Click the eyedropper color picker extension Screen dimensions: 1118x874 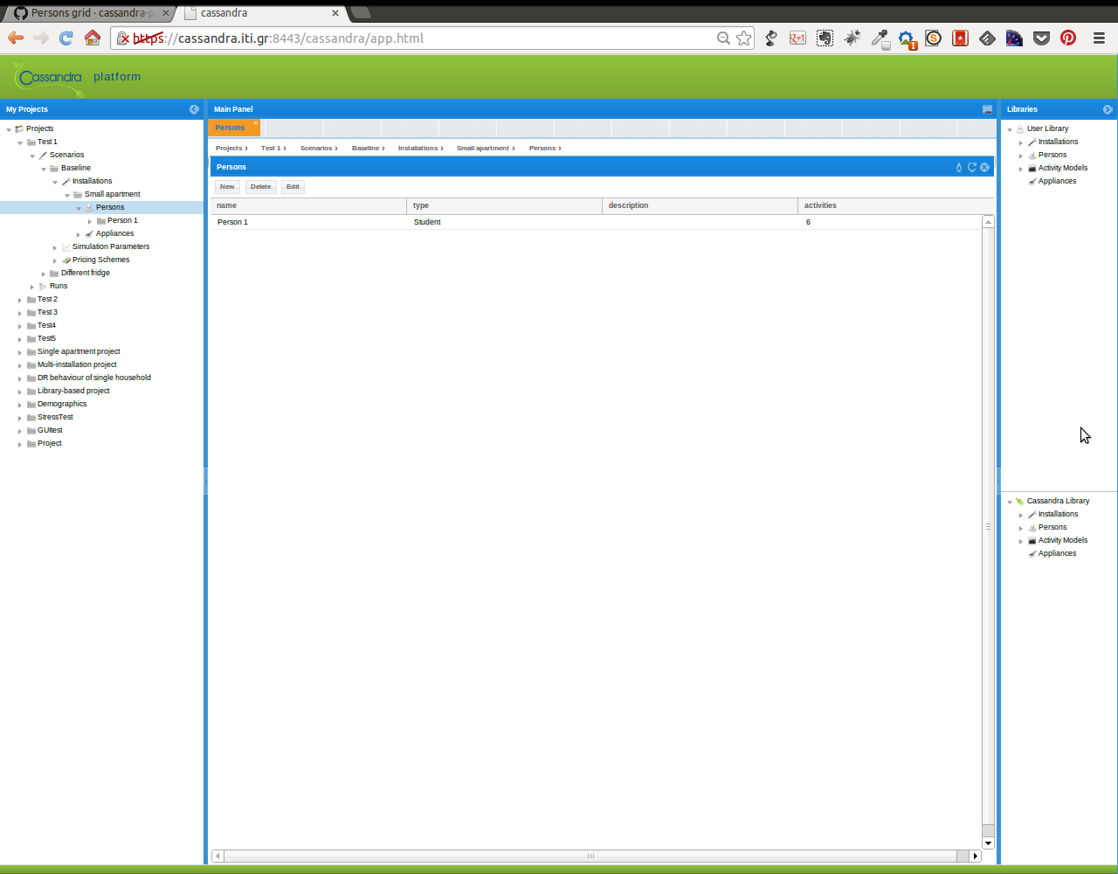click(880, 38)
